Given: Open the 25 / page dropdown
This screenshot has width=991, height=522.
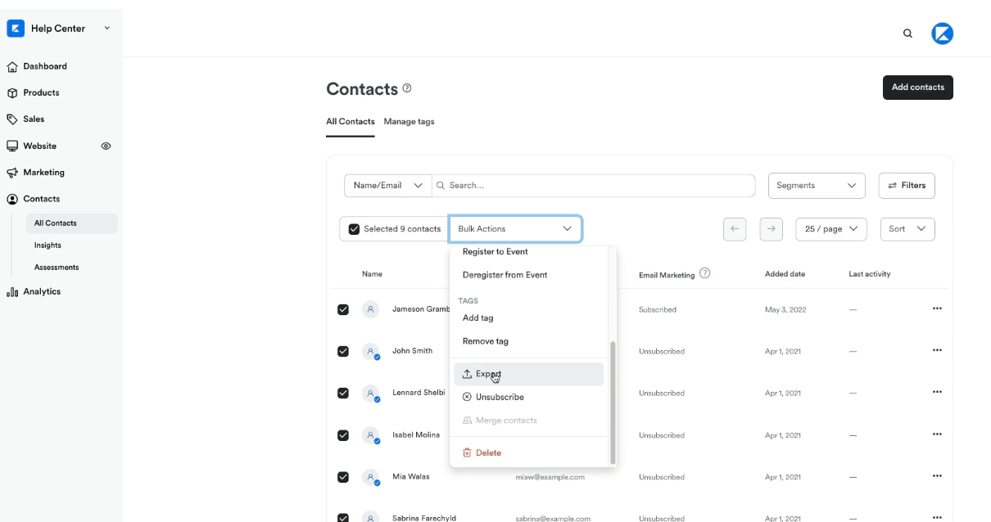Looking at the screenshot, I should click(830, 229).
